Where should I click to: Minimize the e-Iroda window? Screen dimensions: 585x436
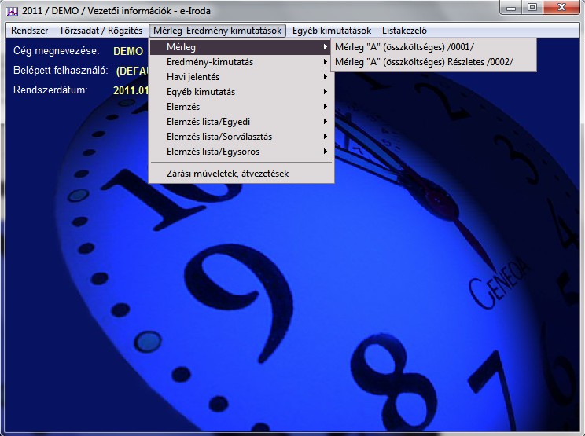click(513, 8)
